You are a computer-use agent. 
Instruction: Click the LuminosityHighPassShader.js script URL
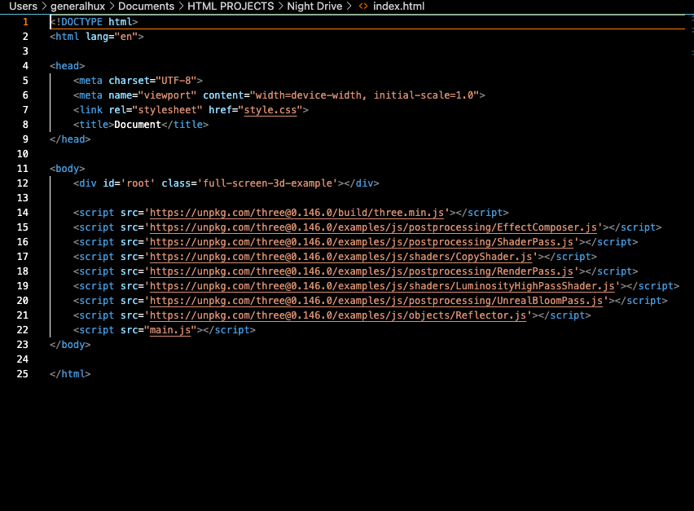point(383,286)
